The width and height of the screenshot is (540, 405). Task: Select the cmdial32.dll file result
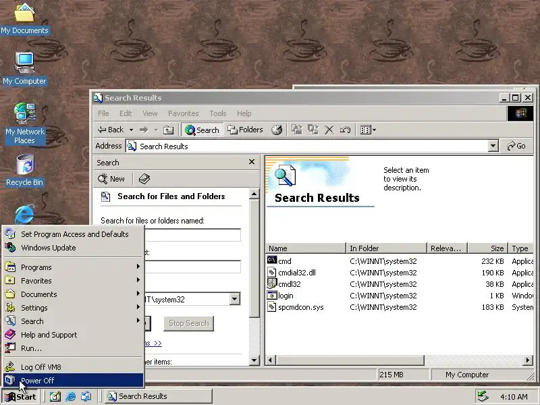click(x=292, y=273)
